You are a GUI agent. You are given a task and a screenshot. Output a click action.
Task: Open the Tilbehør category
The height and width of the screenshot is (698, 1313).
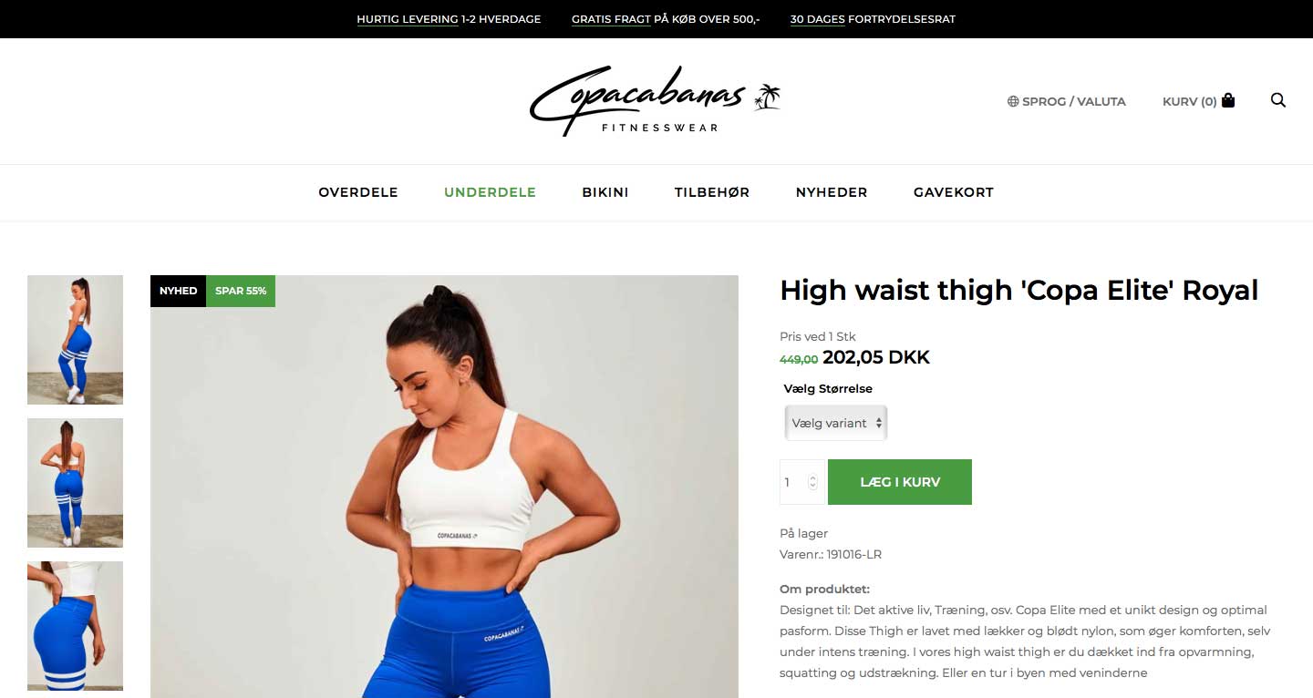[x=712, y=192]
